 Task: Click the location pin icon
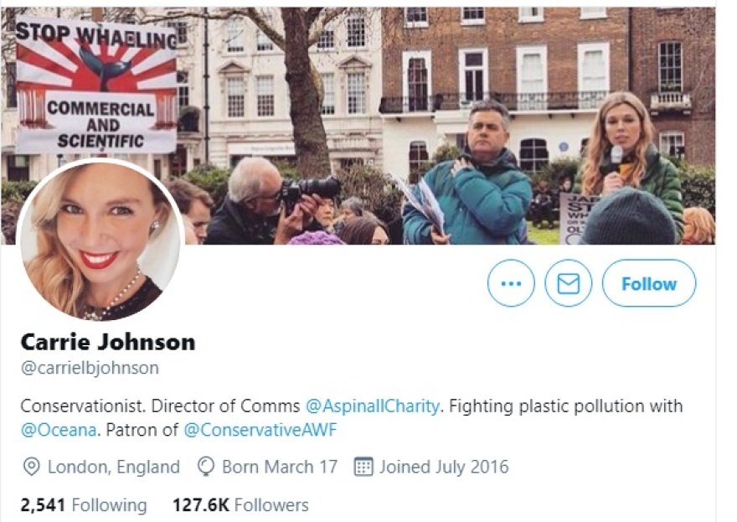click(x=32, y=467)
